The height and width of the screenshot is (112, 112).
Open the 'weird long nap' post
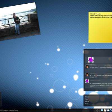pyautogui.click(x=101, y=85)
